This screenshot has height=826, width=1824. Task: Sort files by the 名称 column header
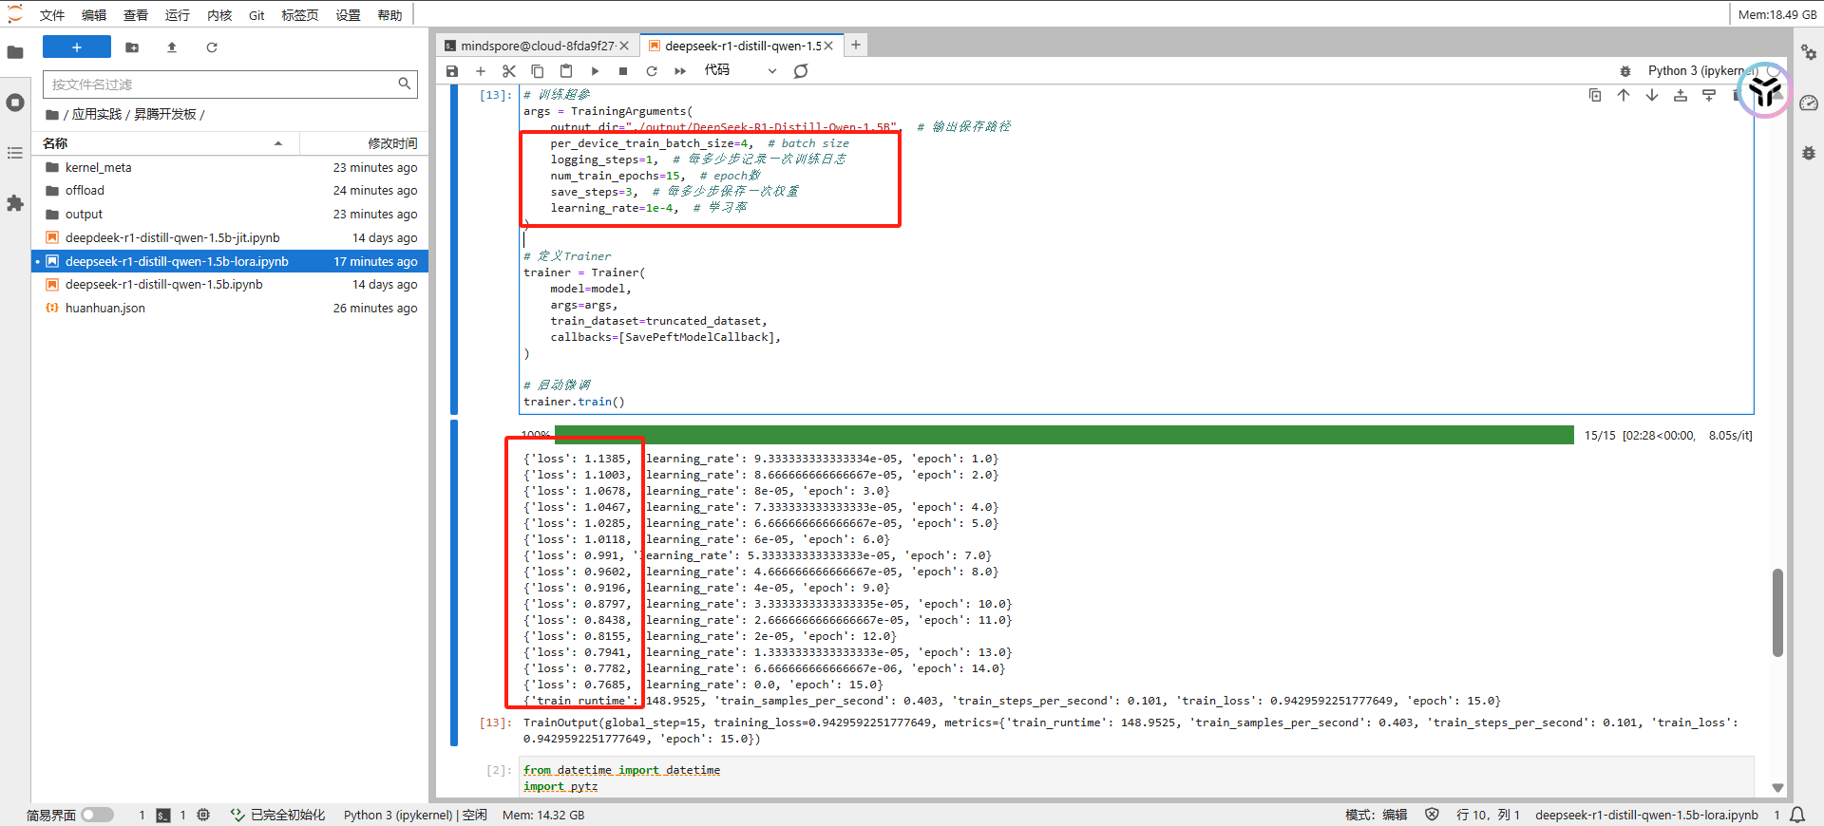pos(56,143)
